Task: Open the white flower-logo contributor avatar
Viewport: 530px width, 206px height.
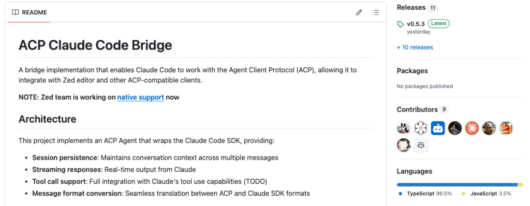Action: pyautogui.click(x=421, y=128)
